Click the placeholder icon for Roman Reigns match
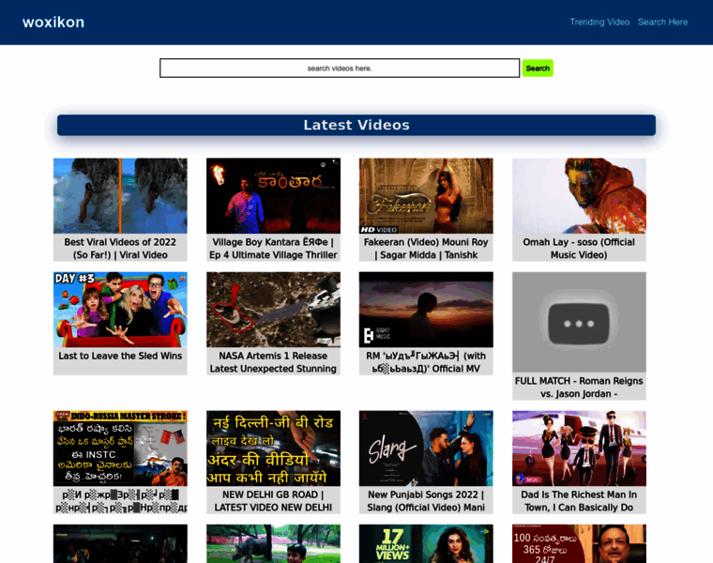Viewport: 713px width, 563px height. tap(579, 322)
